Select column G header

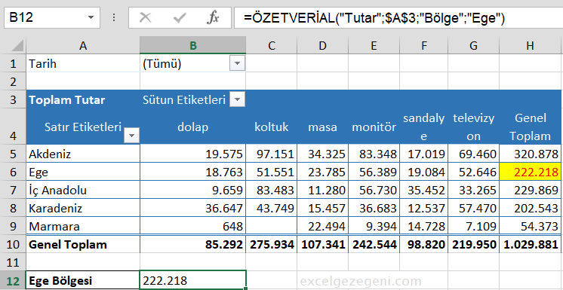(474, 45)
